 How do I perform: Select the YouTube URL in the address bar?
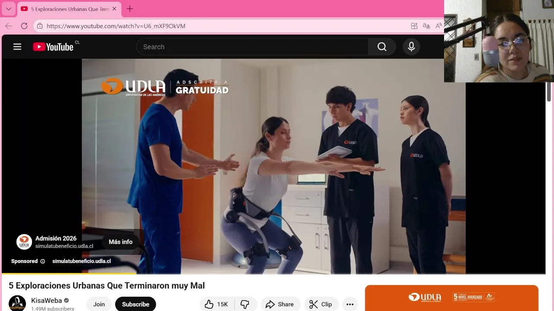[116, 26]
